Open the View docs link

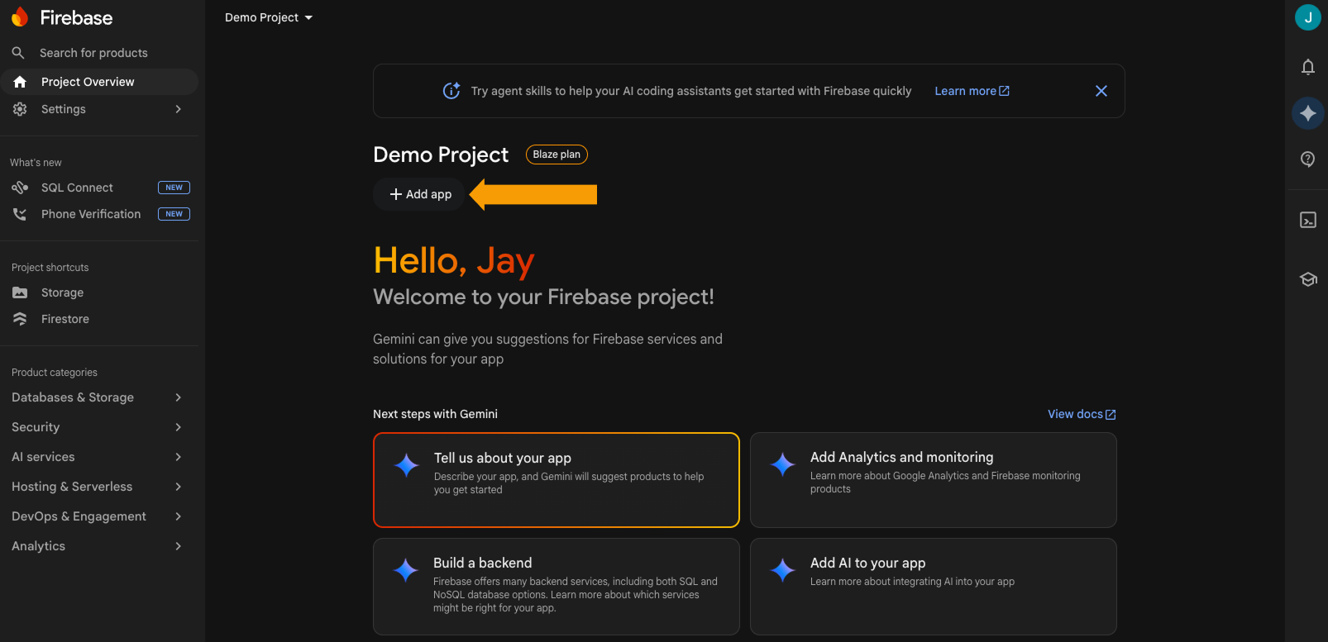[x=1082, y=414]
